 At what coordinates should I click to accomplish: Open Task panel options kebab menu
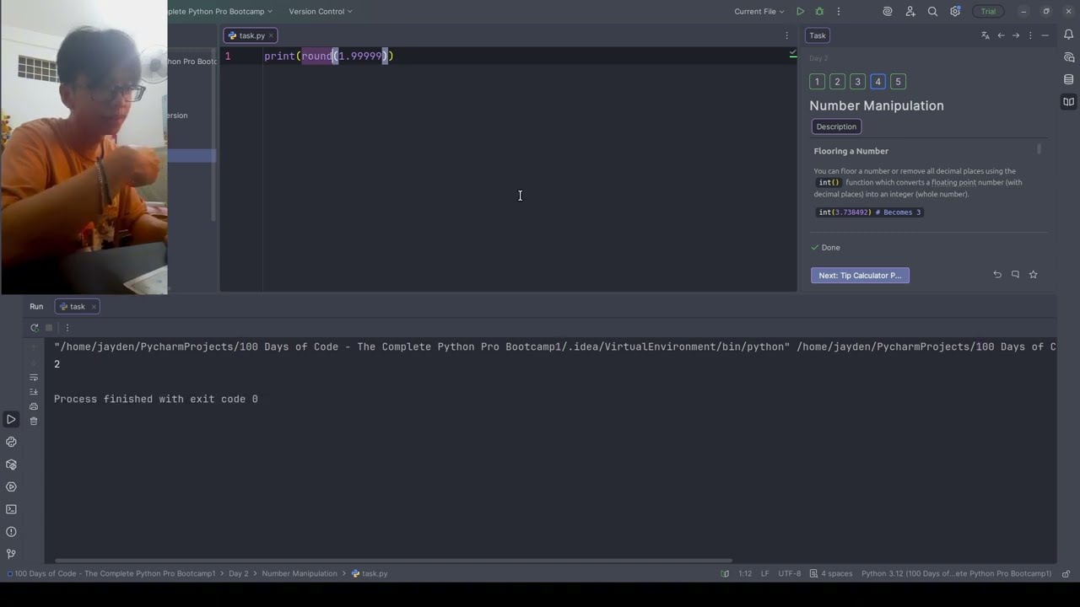coord(1030,35)
